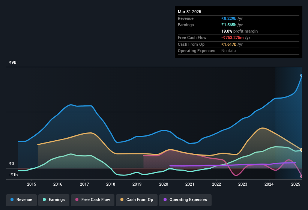
Task: Click the ₹1.617b cash from op value
Action: (x=229, y=44)
